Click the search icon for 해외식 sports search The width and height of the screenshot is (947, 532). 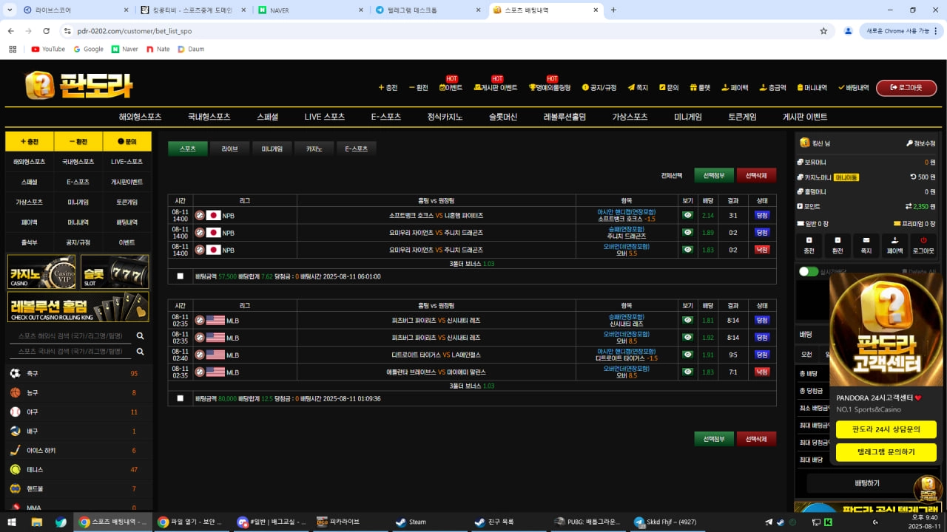140,336
